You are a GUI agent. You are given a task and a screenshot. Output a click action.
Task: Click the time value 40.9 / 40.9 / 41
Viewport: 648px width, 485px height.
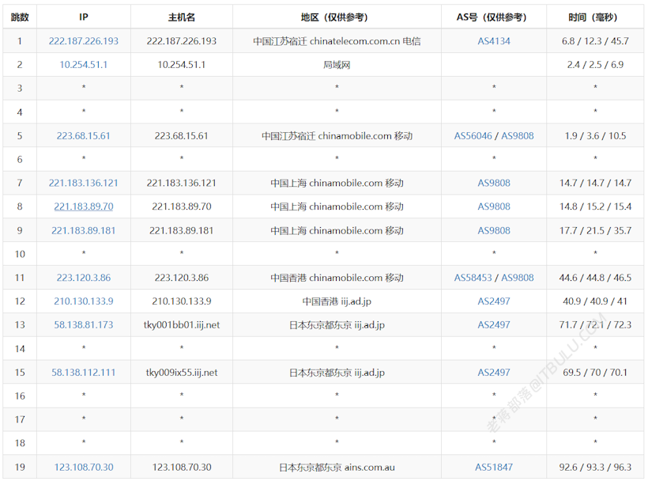pyautogui.click(x=595, y=301)
